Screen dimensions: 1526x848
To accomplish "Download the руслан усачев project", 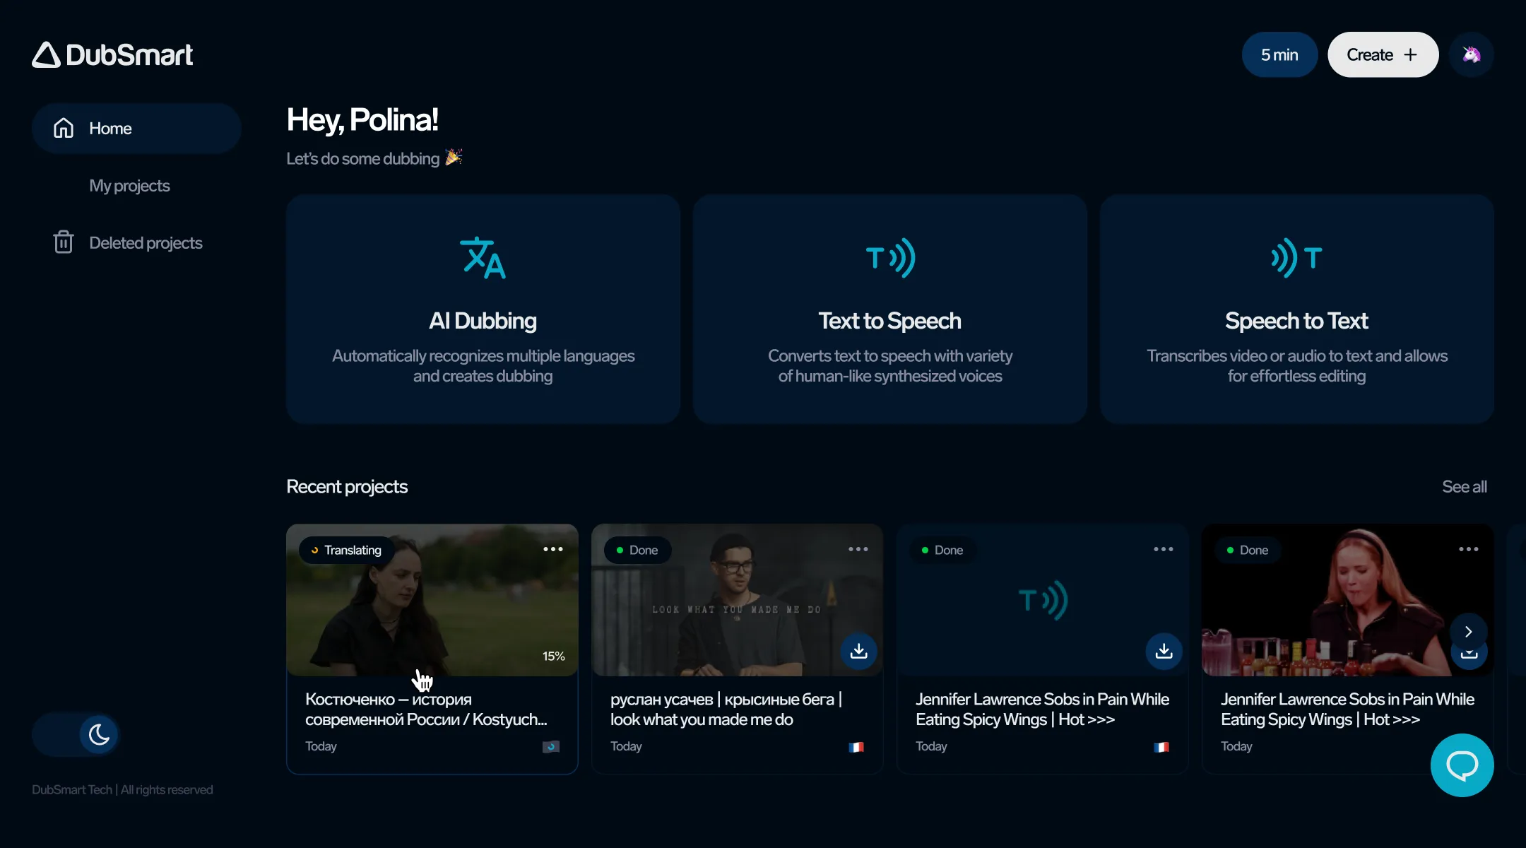I will (858, 651).
